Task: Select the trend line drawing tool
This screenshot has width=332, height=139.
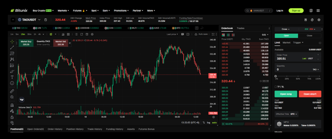Action: [12, 47]
